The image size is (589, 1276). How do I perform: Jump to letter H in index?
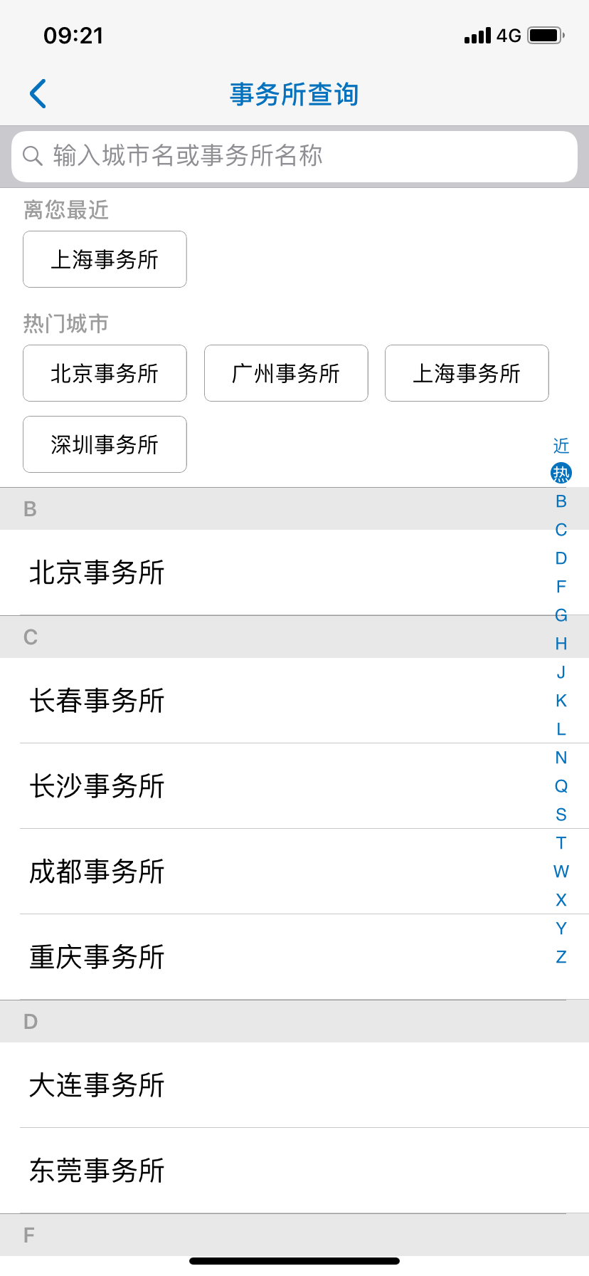pyautogui.click(x=561, y=644)
